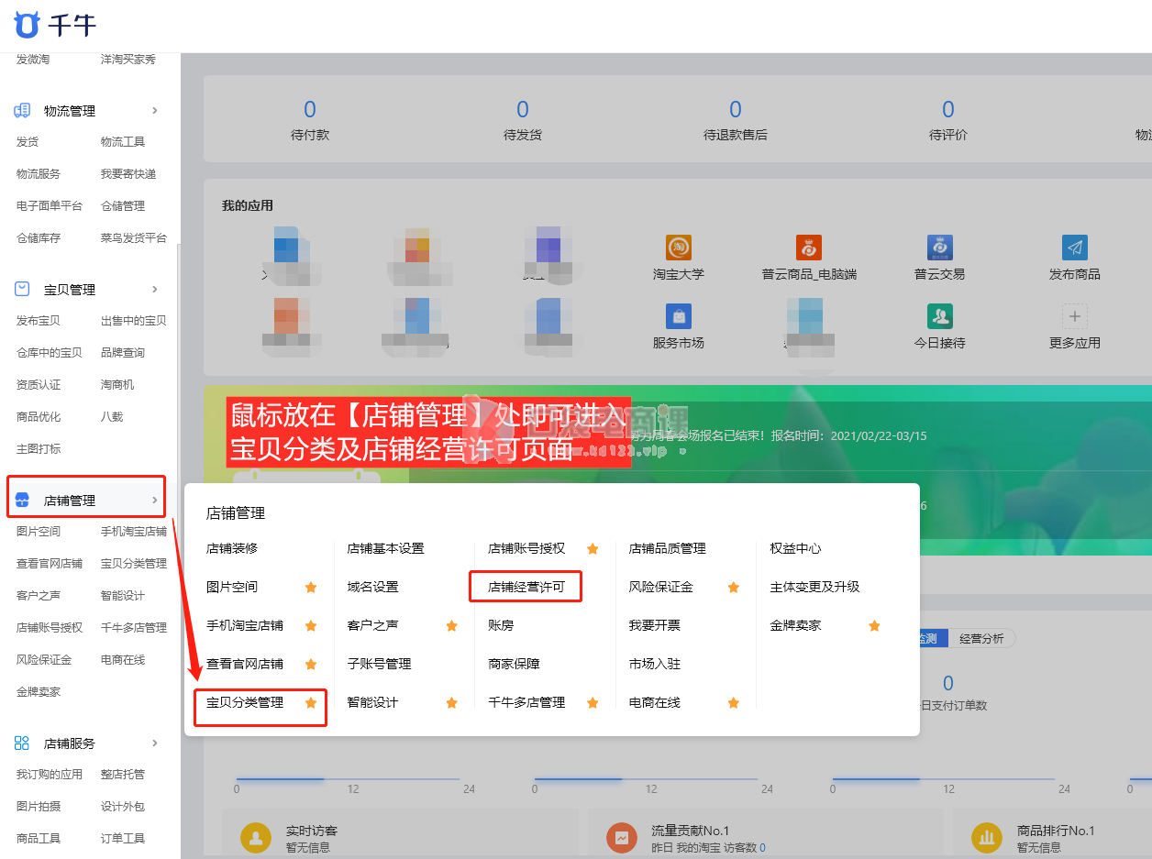The width and height of the screenshot is (1152, 859).
Task: Click the 流量贡献No.1 orange icon
Action: tap(622, 838)
